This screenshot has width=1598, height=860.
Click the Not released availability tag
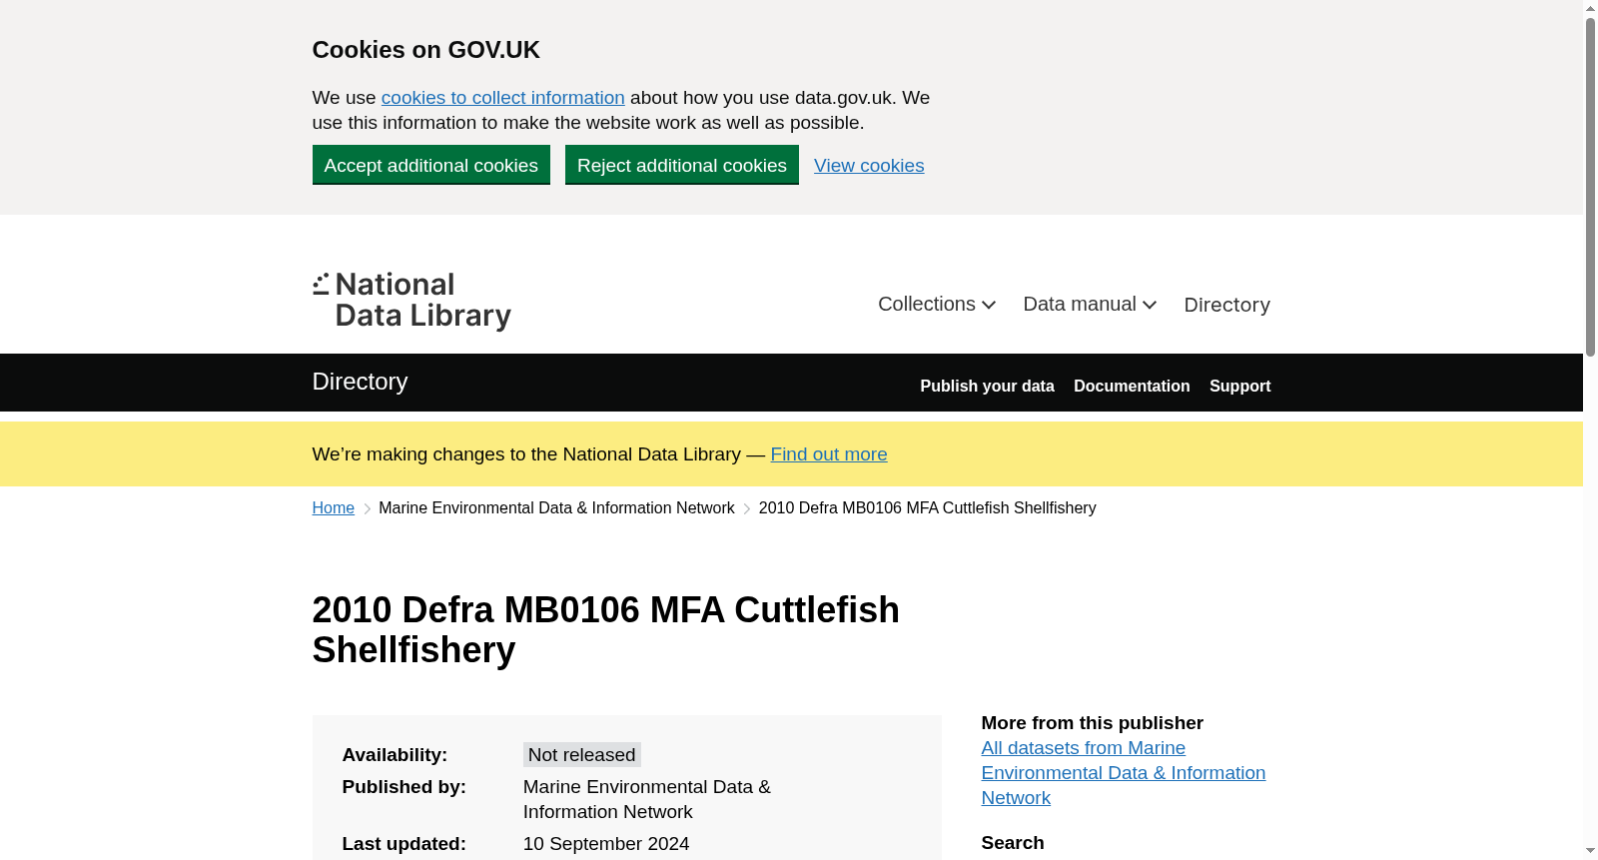(x=581, y=755)
